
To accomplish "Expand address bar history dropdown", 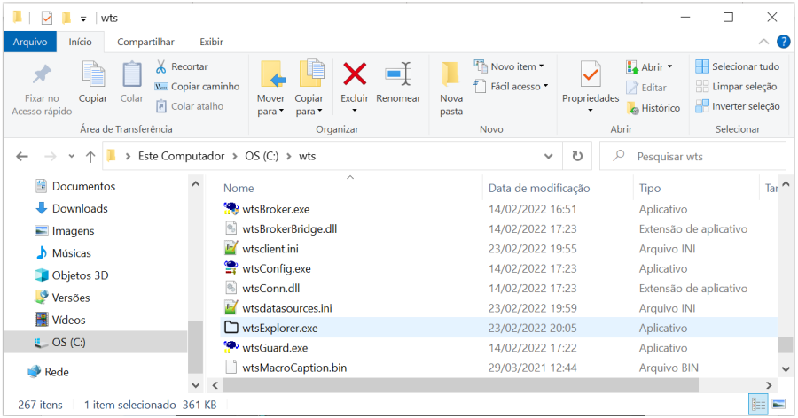I will click(x=548, y=156).
